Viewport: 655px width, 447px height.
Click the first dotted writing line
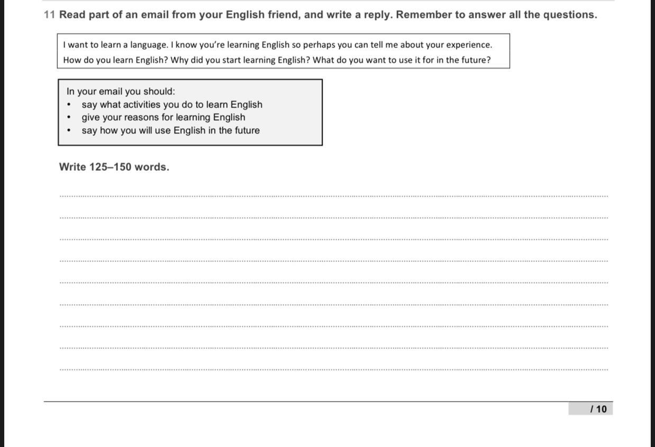[334, 196]
